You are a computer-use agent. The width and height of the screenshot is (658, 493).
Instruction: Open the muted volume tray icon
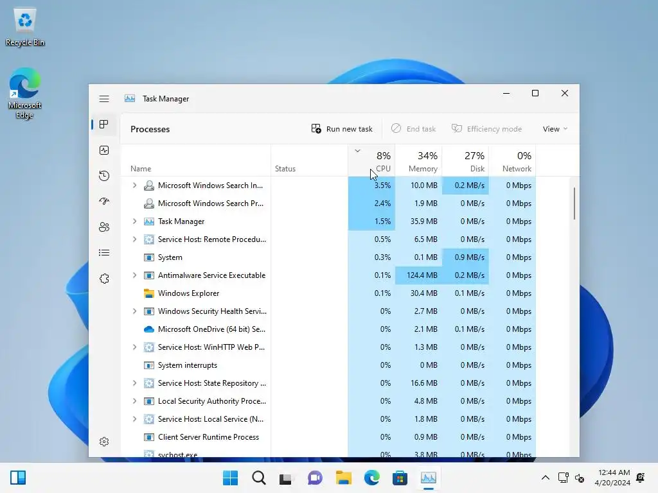click(580, 478)
